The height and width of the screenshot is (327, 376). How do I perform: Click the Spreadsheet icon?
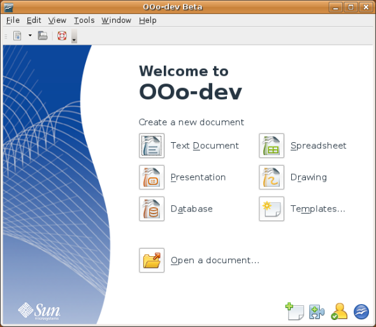pos(271,145)
